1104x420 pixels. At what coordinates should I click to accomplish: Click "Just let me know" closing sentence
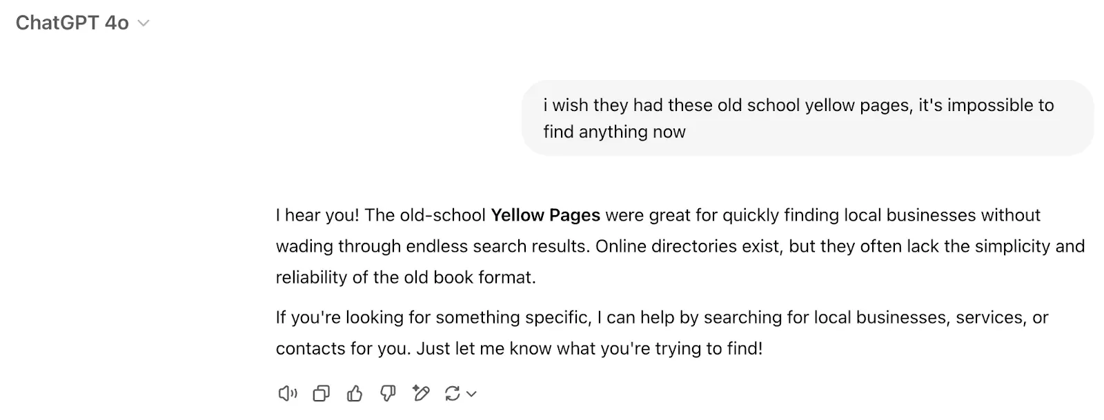pos(589,348)
